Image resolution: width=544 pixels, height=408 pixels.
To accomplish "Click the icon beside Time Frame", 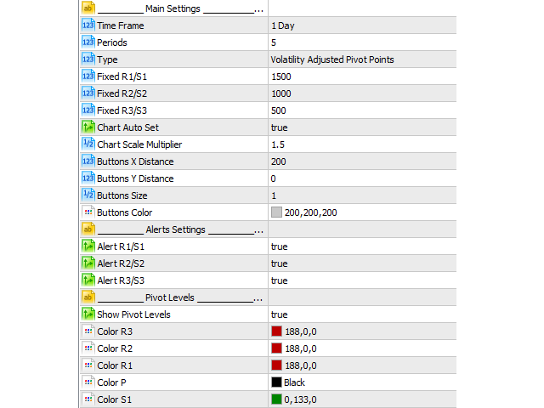I will point(88,25).
